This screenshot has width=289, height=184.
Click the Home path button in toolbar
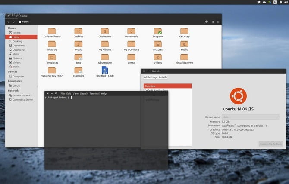(x=24, y=21)
